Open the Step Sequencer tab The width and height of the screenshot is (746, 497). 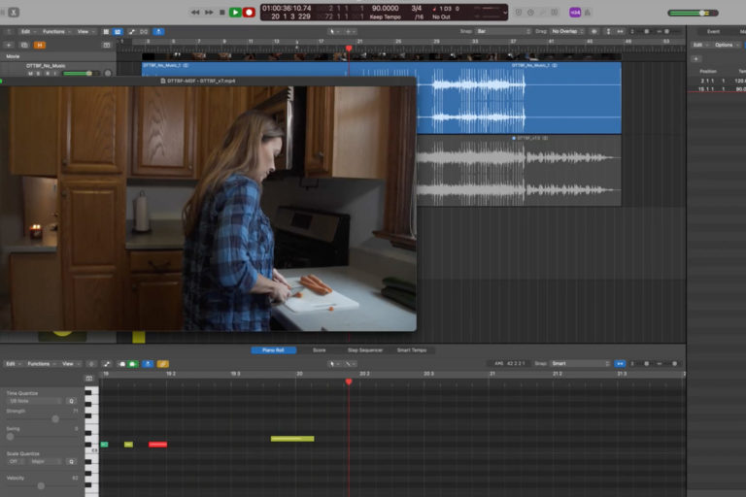pyautogui.click(x=364, y=350)
